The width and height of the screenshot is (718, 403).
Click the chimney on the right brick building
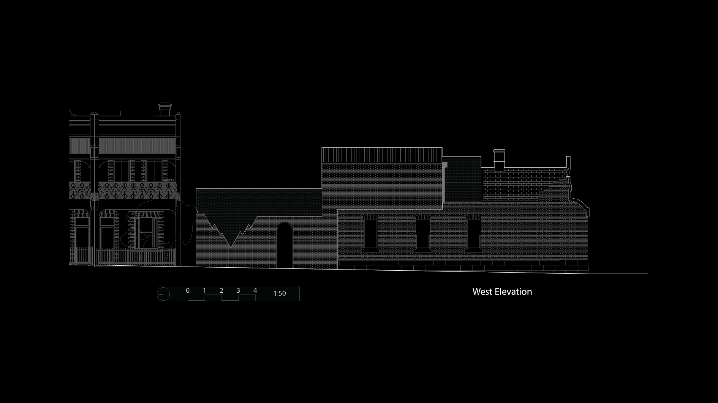click(x=499, y=160)
